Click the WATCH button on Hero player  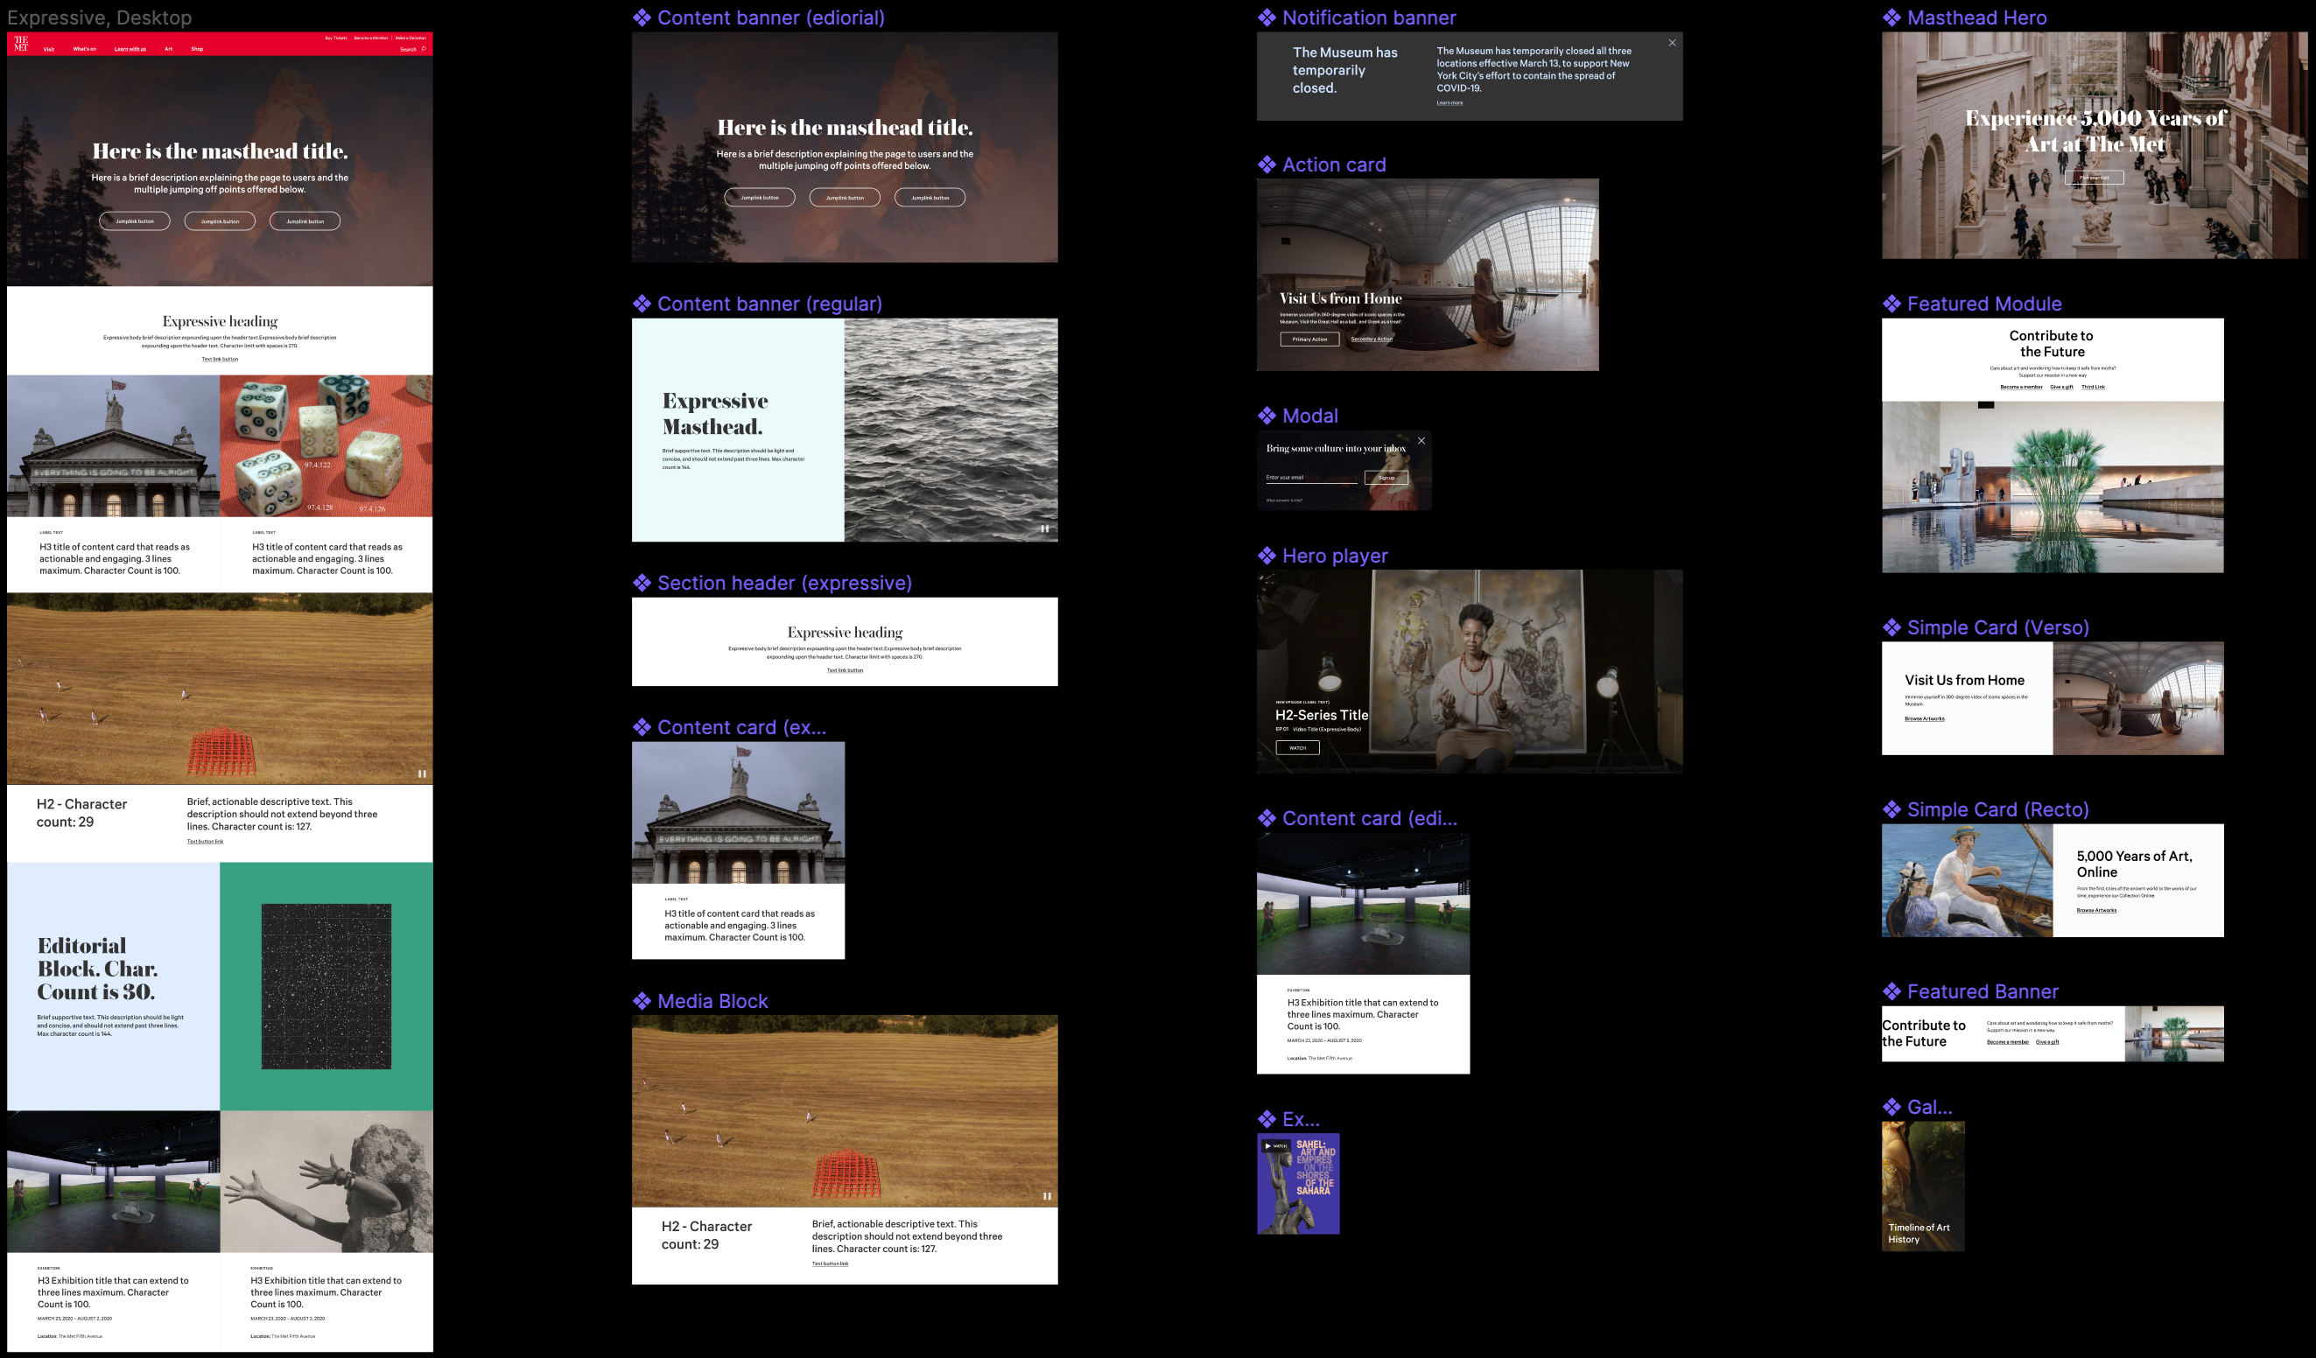click(1297, 748)
